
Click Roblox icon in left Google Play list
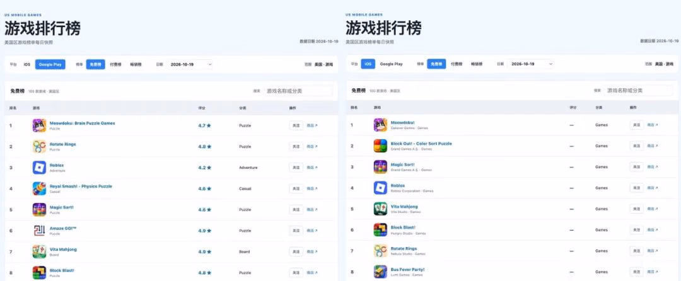point(39,168)
